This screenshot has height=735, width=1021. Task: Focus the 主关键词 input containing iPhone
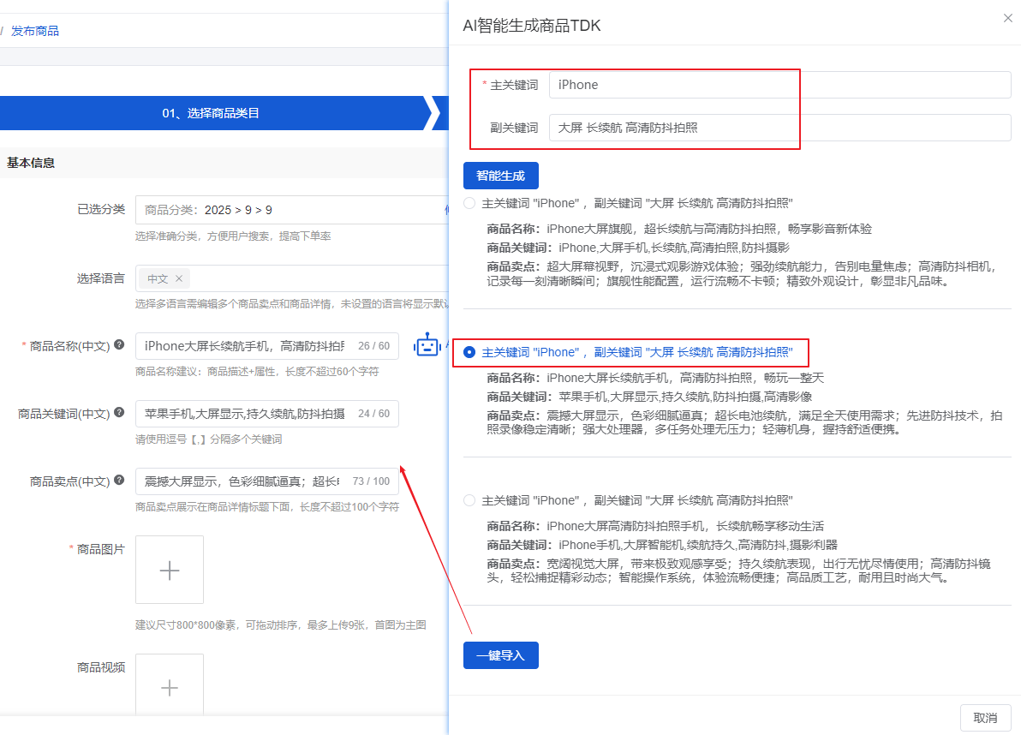779,86
